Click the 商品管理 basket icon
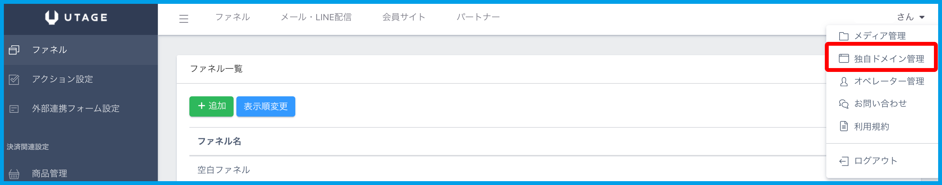The image size is (942, 185). (x=14, y=174)
